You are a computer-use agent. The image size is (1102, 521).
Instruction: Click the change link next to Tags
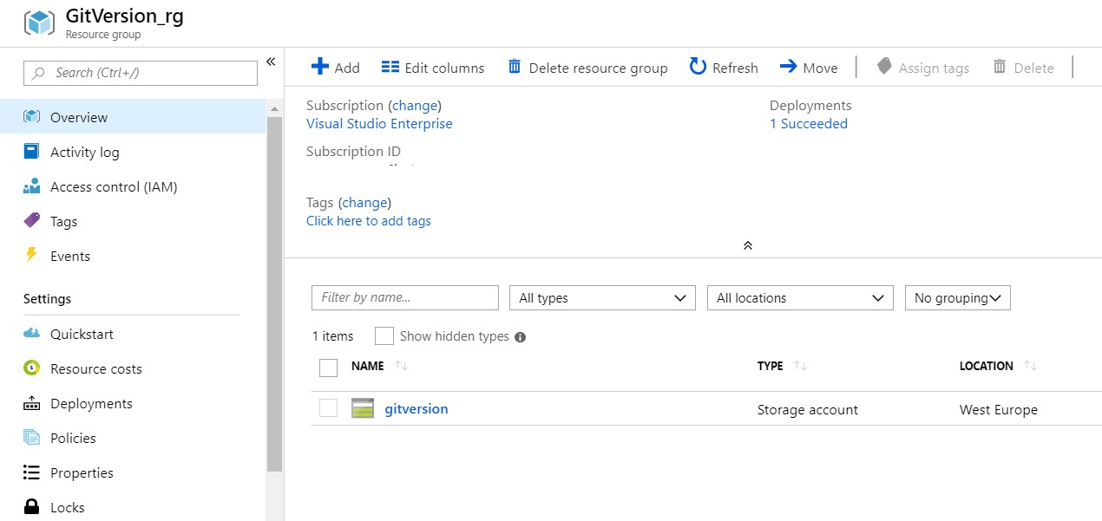(364, 202)
